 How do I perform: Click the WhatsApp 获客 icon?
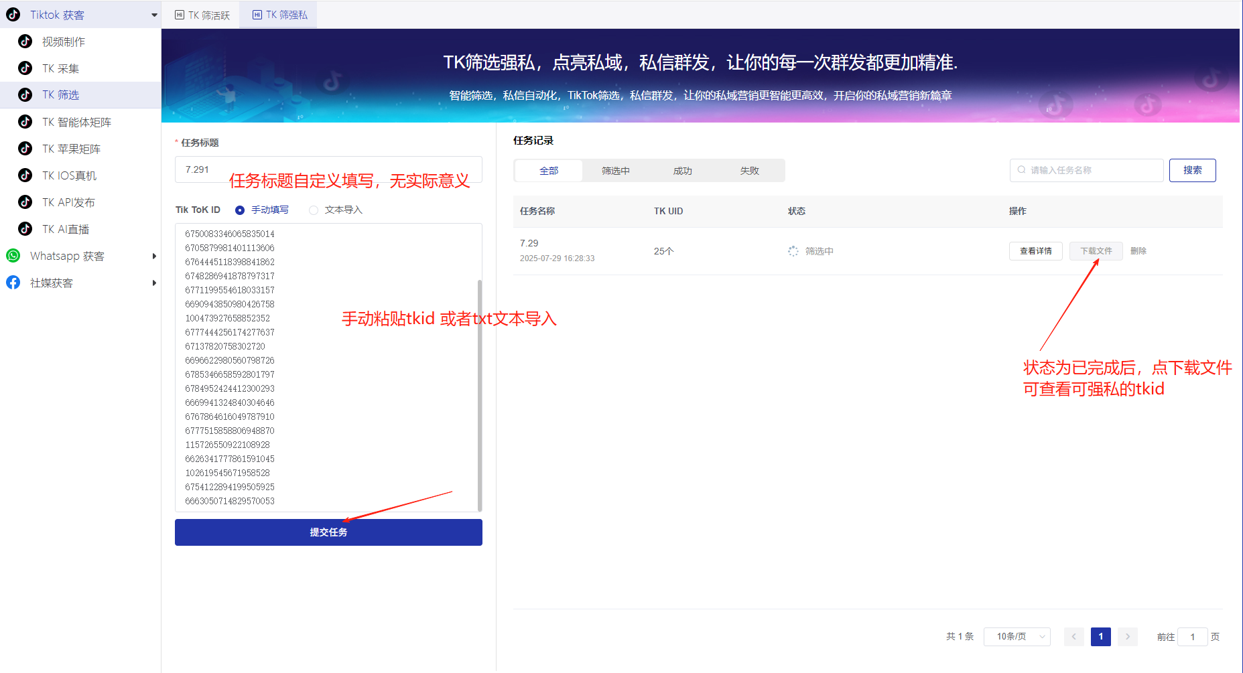13,255
